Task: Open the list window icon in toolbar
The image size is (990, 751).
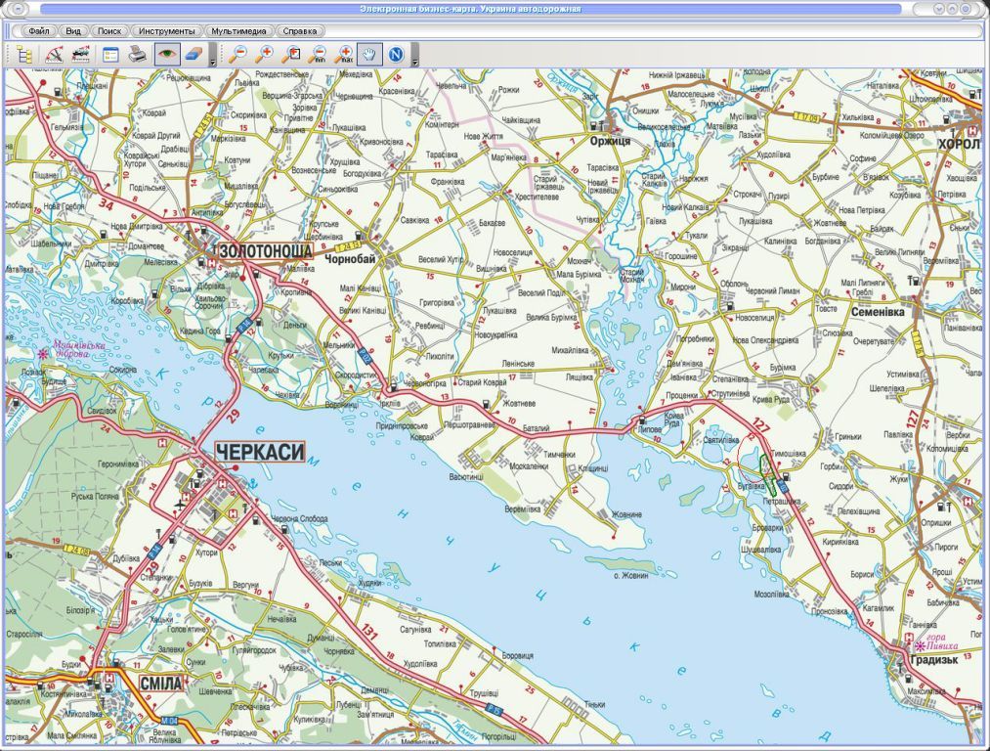Action: point(110,55)
